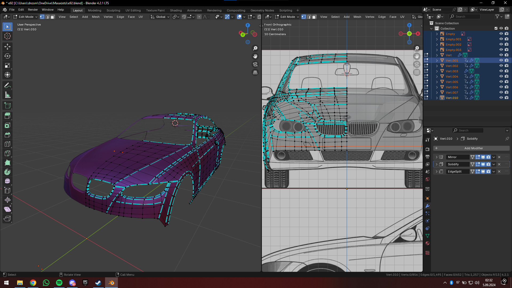Viewport: 512px width, 288px height.
Task: Toggle Mirror modifier viewport display
Action: coord(483,157)
